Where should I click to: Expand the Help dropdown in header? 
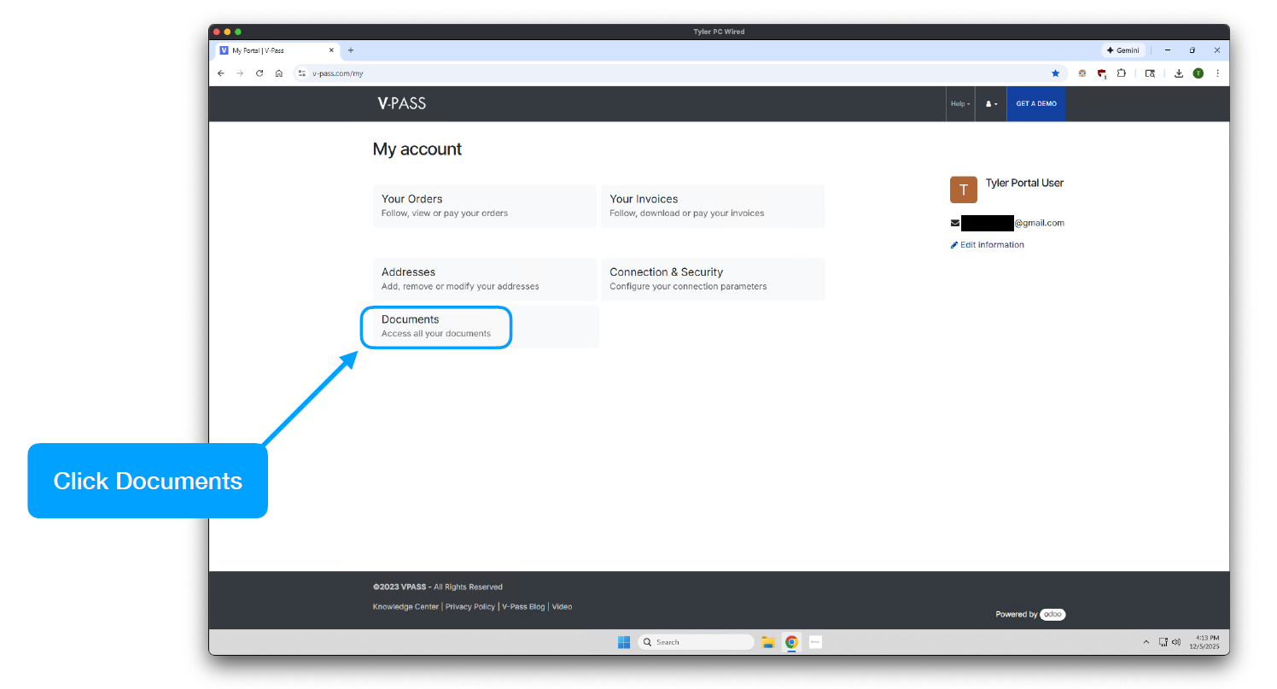click(959, 104)
